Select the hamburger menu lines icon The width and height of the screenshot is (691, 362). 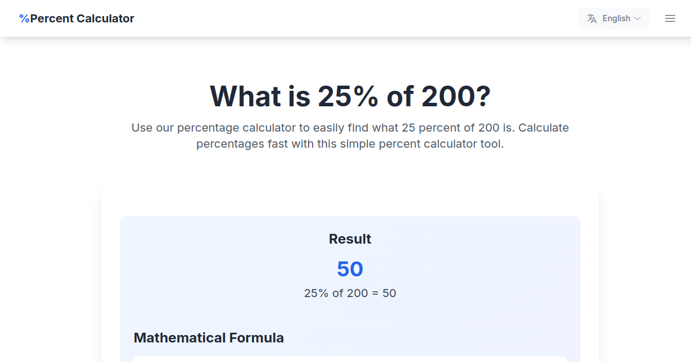pyautogui.click(x=670, y=18)
